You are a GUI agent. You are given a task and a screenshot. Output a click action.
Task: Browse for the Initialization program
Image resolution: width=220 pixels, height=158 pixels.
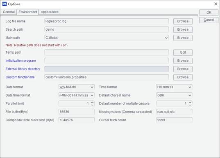pos(183,61)
